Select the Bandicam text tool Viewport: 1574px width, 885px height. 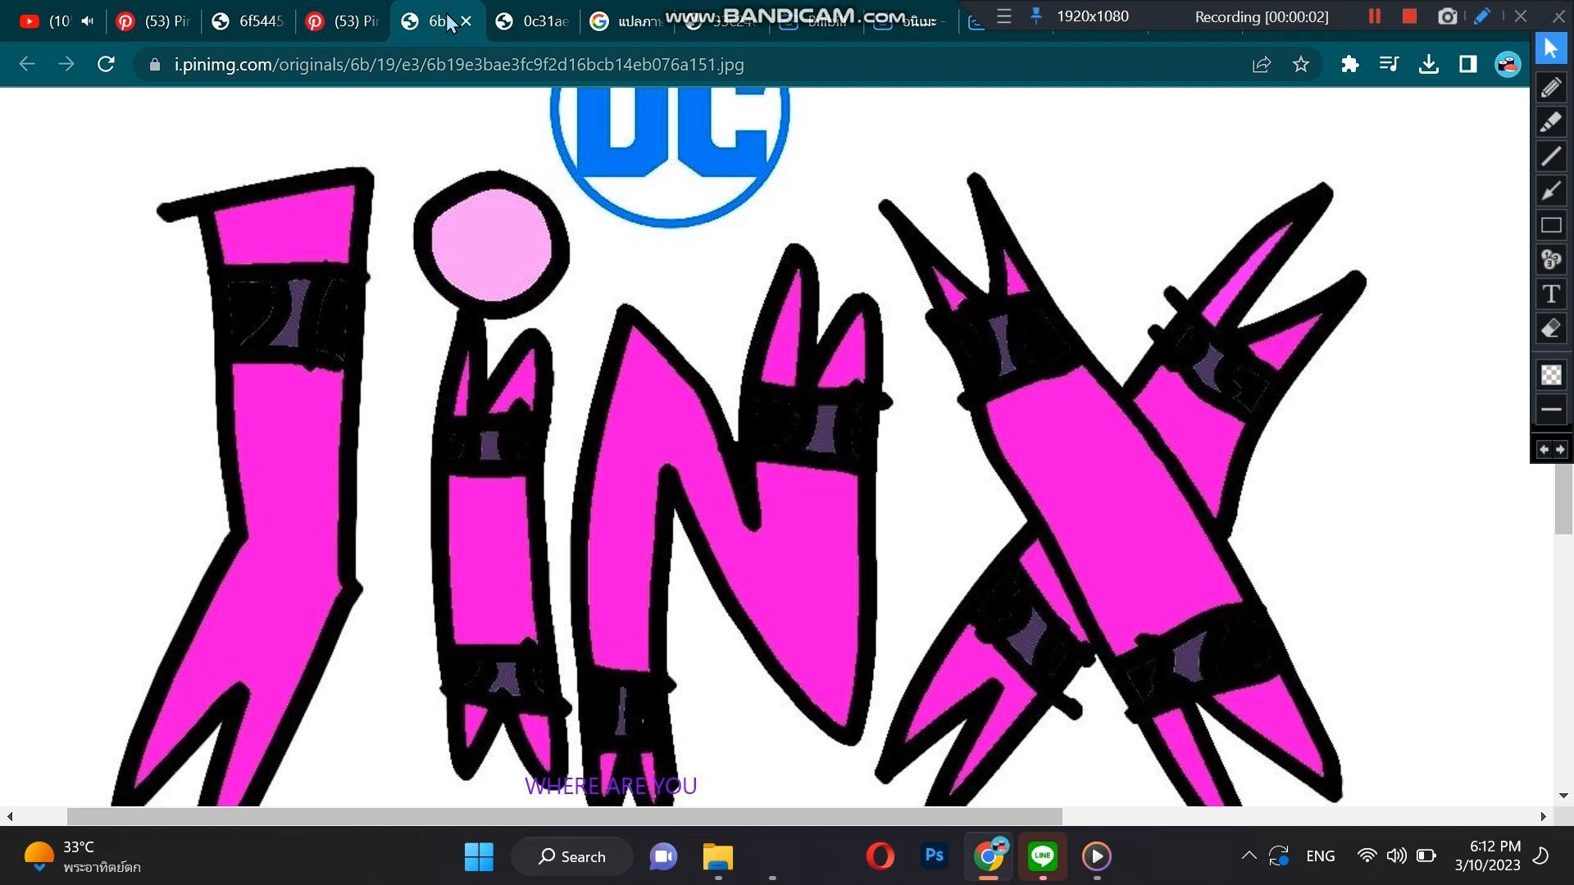(1550, 294)
